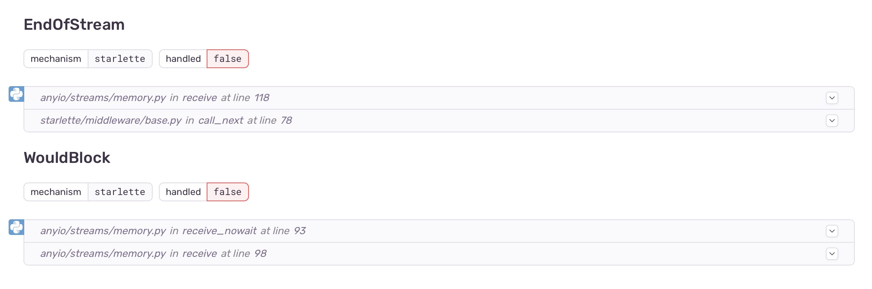Expand the receive line 98 frame
This screenshot has width=872, height=289.
[832, 254]
